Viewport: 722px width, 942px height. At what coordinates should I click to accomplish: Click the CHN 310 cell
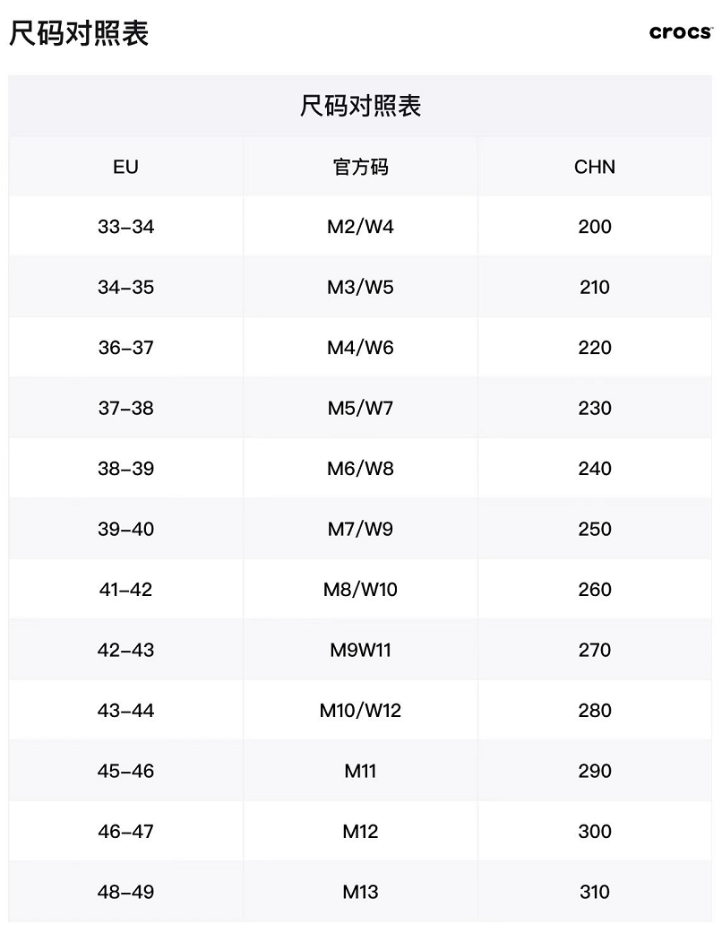(x=595, y=892)
